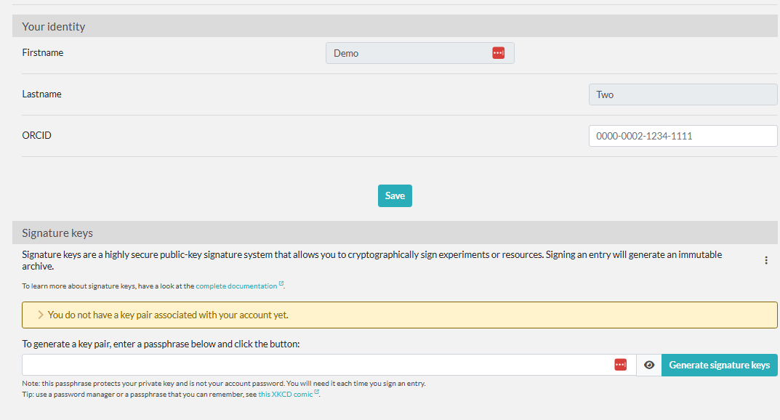Screen dimensions: 780x420
Task: Click the empty passphrase input box
Action: click(313, 365)
